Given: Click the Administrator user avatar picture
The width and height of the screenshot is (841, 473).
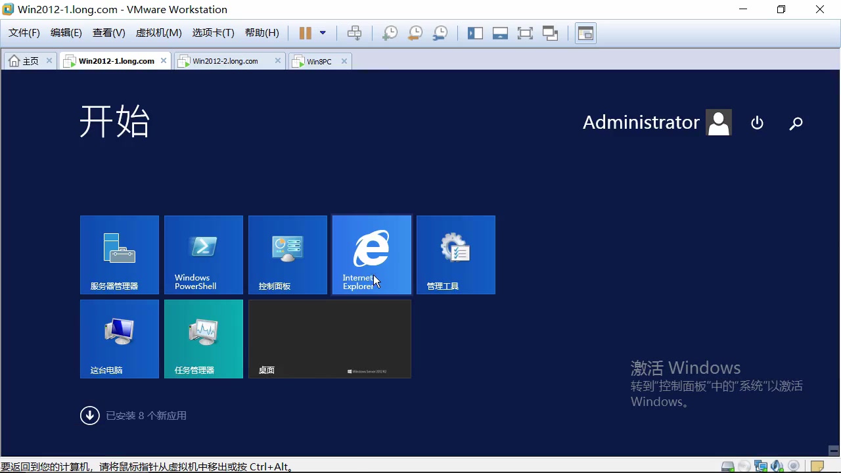Looking at the screenshot, I should (x=719, y=122).
